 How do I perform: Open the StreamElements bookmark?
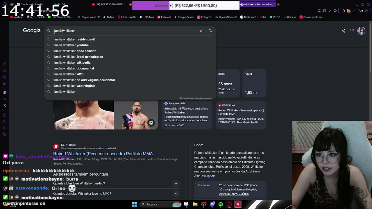click(x=226, y=17)
